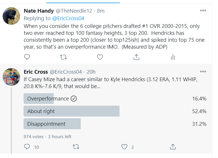Open Nate Handy's avatar picture
218x158 pixels.
[11, 16]
